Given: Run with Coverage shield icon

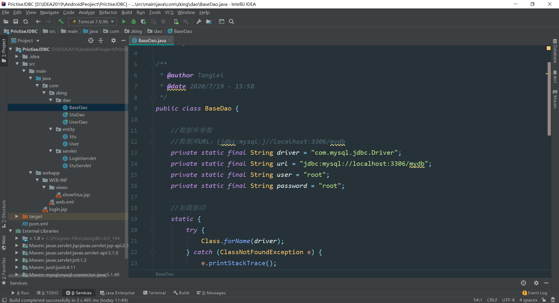Looking at the screenshot, I should (143, 22).
